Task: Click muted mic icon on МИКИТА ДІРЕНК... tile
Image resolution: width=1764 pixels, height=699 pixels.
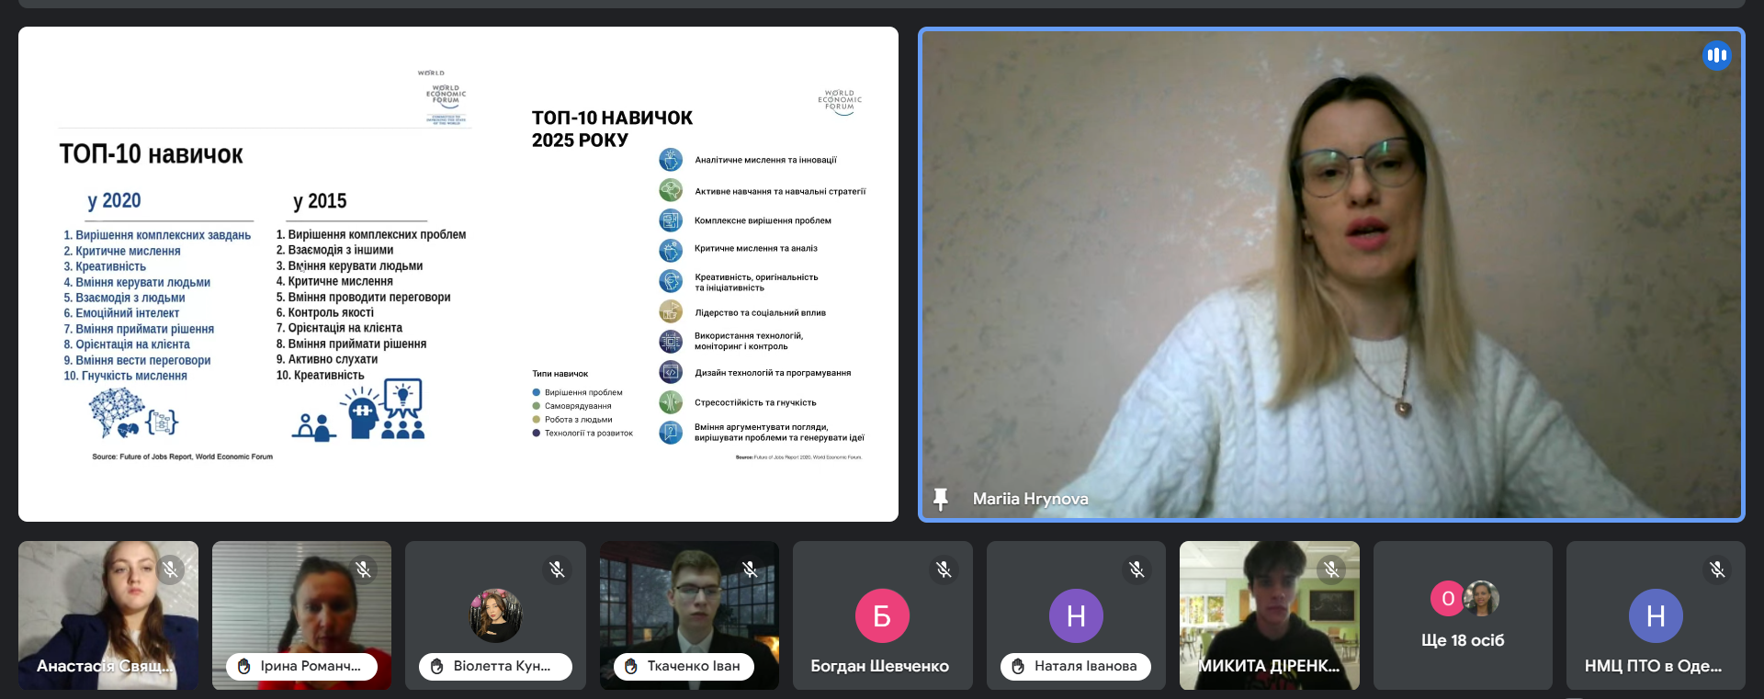Action: point(1331,569)
